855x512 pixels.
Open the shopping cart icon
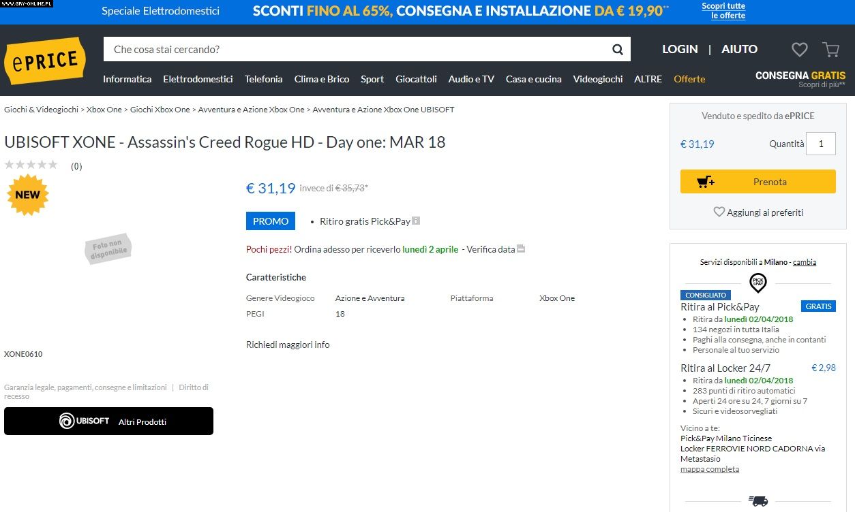click(x=830, y=49)
